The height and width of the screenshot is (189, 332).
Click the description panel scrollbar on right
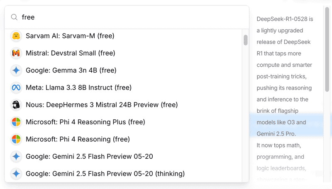coord(327,49)
